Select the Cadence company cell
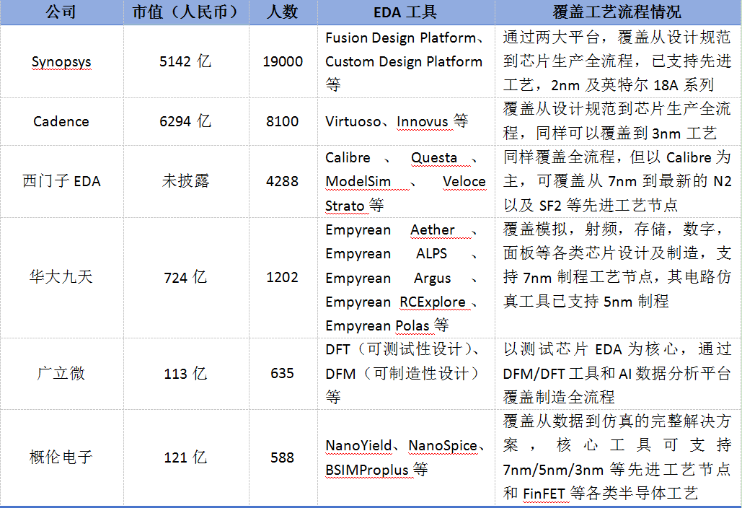 (x=61, y=122)
